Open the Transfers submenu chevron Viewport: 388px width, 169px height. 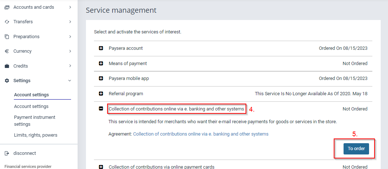pyautogui.click(x=70, y=22)
